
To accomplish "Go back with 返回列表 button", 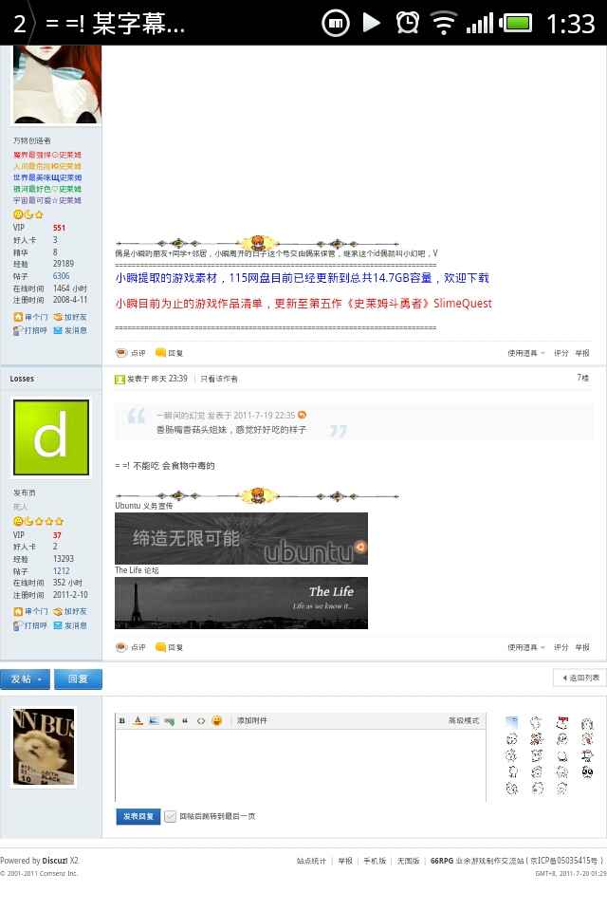I will click(579, 678).
